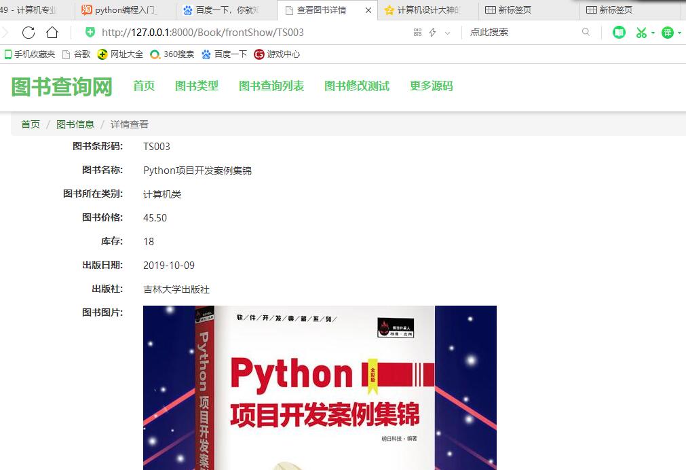Open the 手机收藏夹 bookmark
This screenshot has width=686, height=470.
[x=30, y=54]
